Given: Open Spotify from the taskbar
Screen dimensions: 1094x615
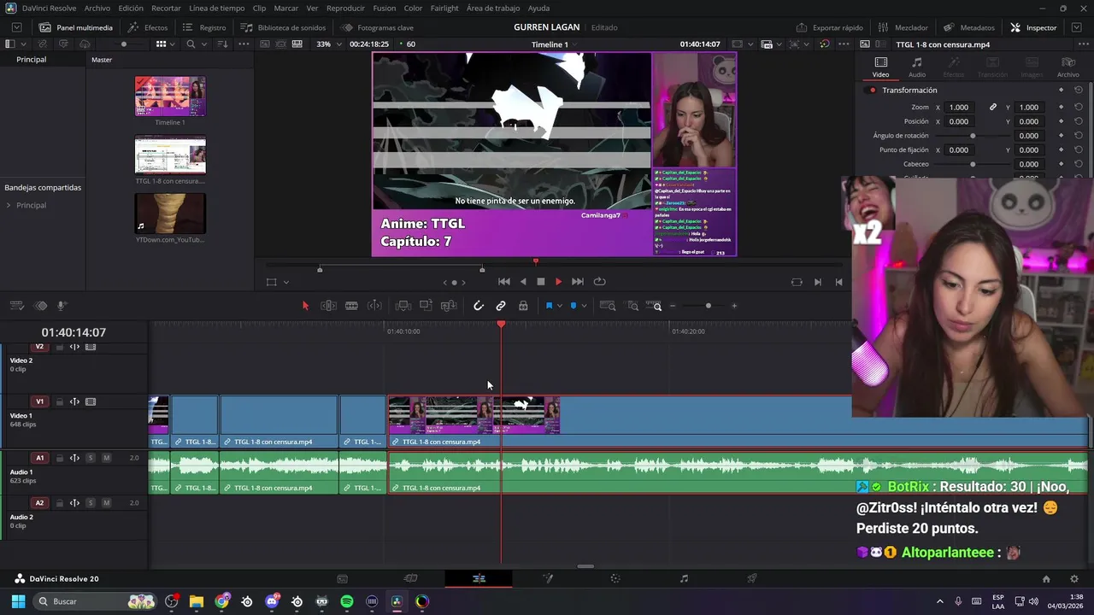Looking at the screenshot, I should click(347, 601).
